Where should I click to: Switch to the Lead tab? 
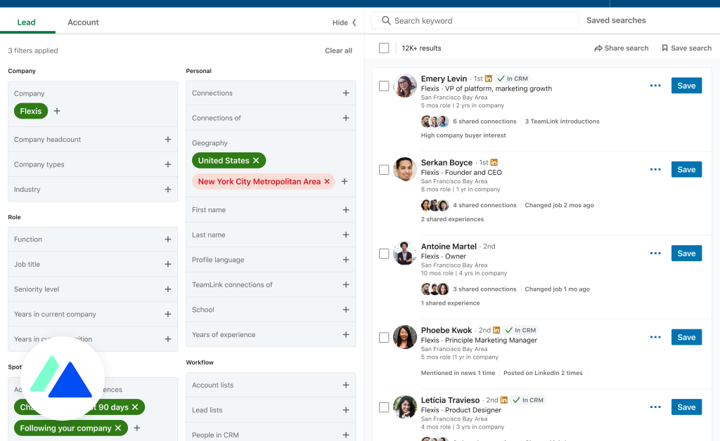pyautogui.click(x=26, y=22)
